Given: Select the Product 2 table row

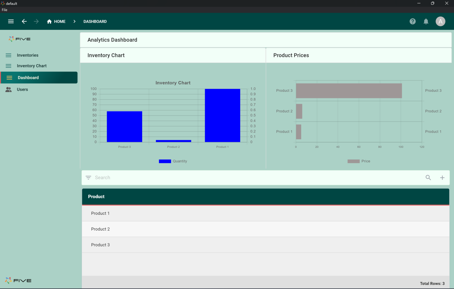Looking at the screenshot, I should point(265,229).
